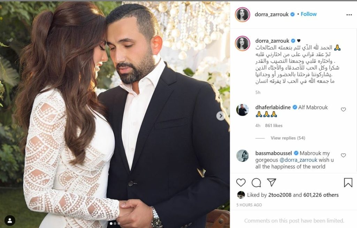Open list of 601,226 others who liked
The image size is (357, 228).
coord(321,195)
